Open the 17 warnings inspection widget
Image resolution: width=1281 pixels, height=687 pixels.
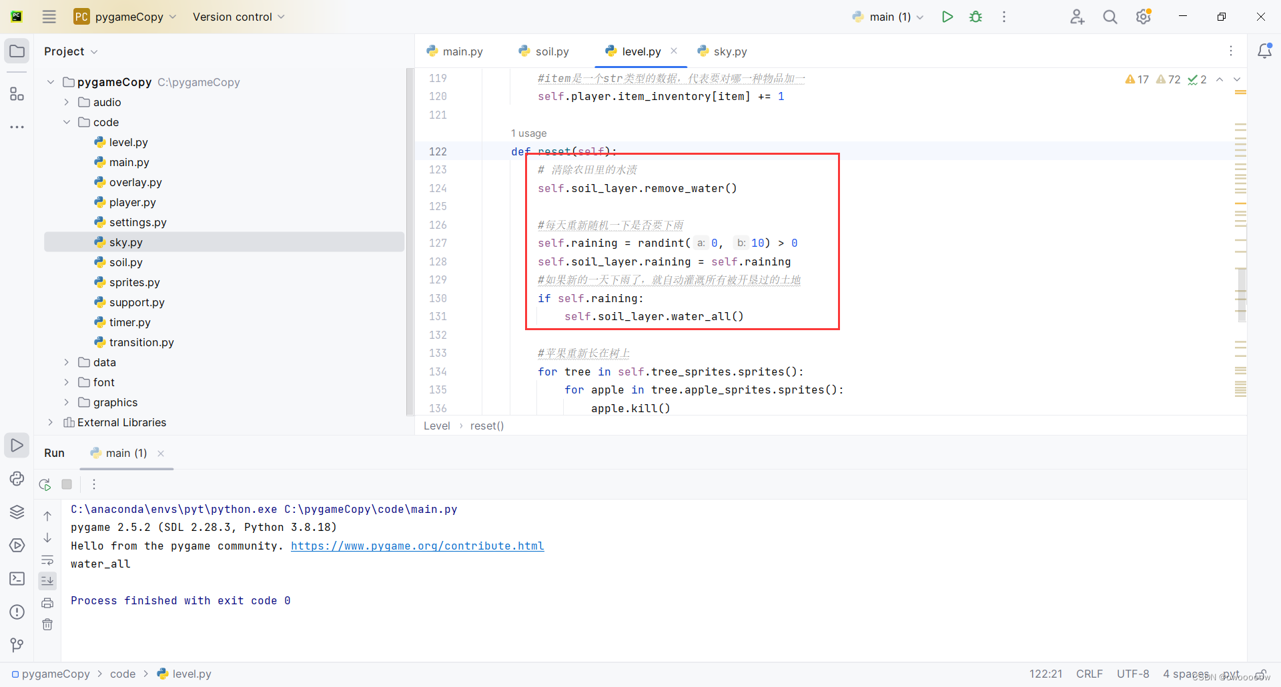tap(1137, 79)
